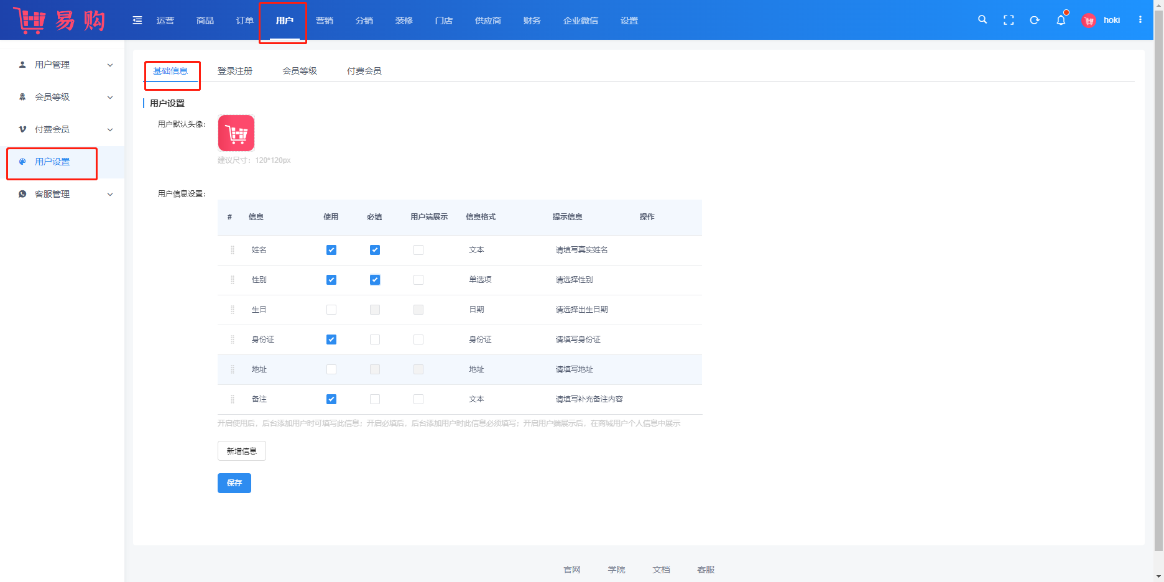Click the 保存 button
The width and height of the screenshot is (1164, 582).
(234, 483)
